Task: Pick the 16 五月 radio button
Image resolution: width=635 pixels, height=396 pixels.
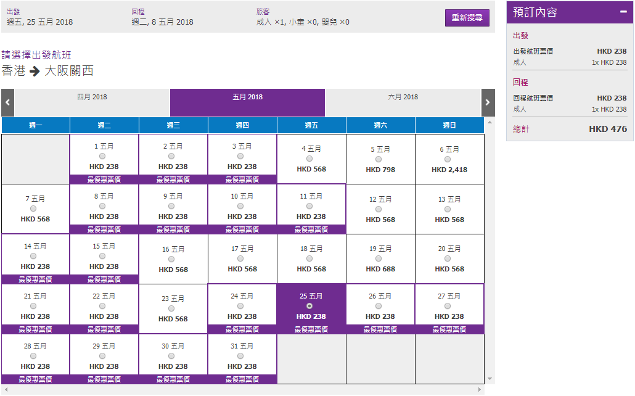Action: 171,259
